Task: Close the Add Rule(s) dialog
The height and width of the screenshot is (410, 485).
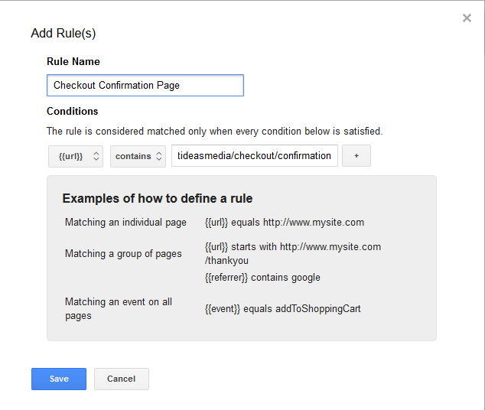Action: [467, 18]
